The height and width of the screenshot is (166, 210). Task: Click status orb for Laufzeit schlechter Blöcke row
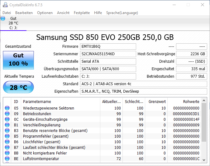point(7,148)
